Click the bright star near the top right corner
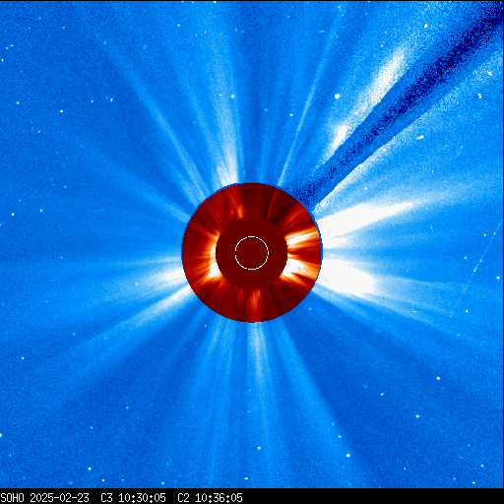This screenshot has width=504, height=504. pos(425,26)
